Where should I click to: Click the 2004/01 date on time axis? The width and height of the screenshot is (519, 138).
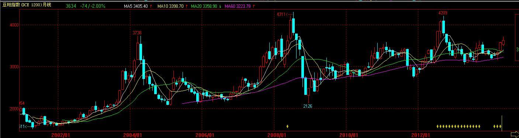(133, 135)
